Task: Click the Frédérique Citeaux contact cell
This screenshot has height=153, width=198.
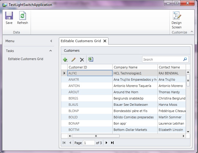Action: point(172,111)
